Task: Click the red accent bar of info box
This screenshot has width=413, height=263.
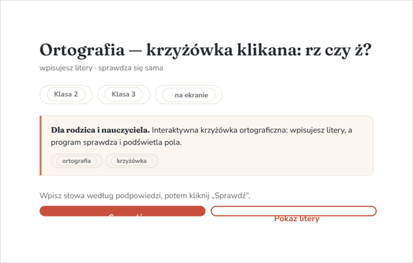Action: [x=40, y=145]
